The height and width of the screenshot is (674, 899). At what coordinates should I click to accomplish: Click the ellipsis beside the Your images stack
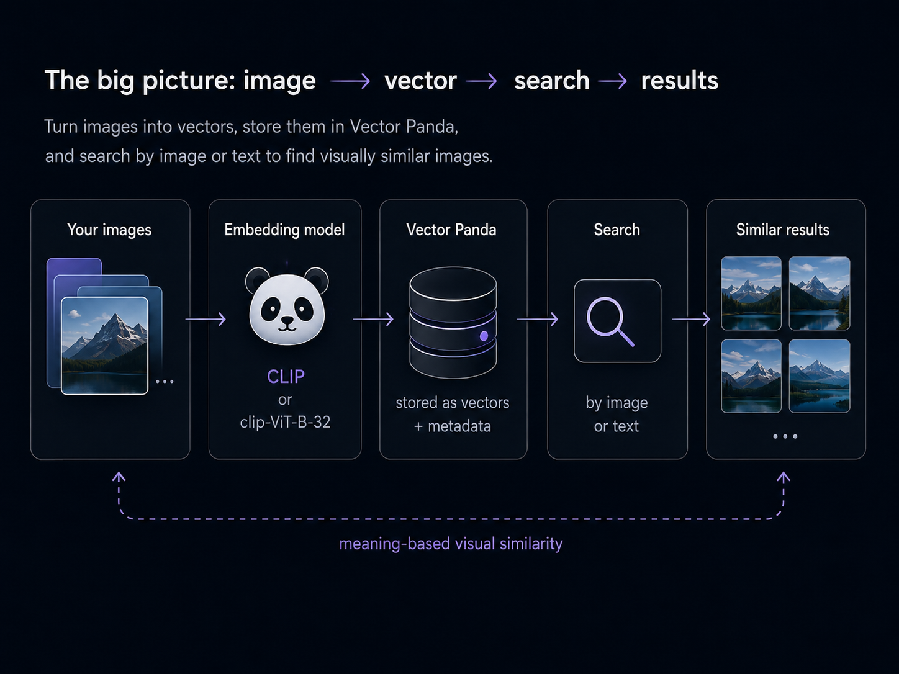coord(165,381)
